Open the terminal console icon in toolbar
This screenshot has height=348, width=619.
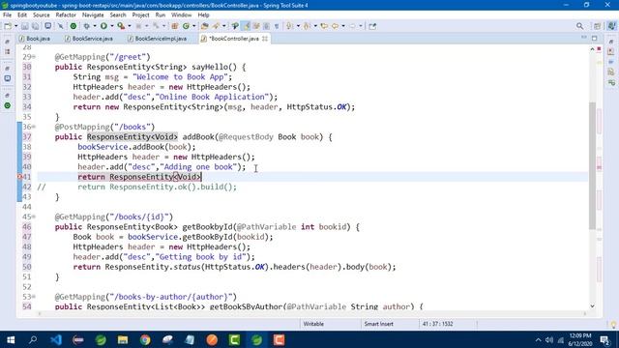point(47,26)
